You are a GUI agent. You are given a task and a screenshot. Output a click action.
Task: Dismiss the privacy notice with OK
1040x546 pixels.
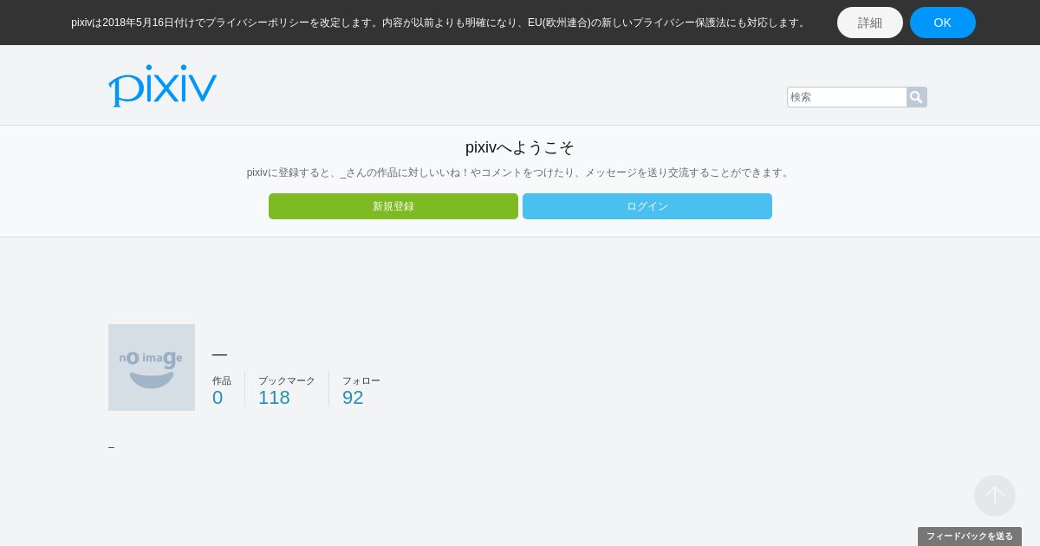click(943, 23)
